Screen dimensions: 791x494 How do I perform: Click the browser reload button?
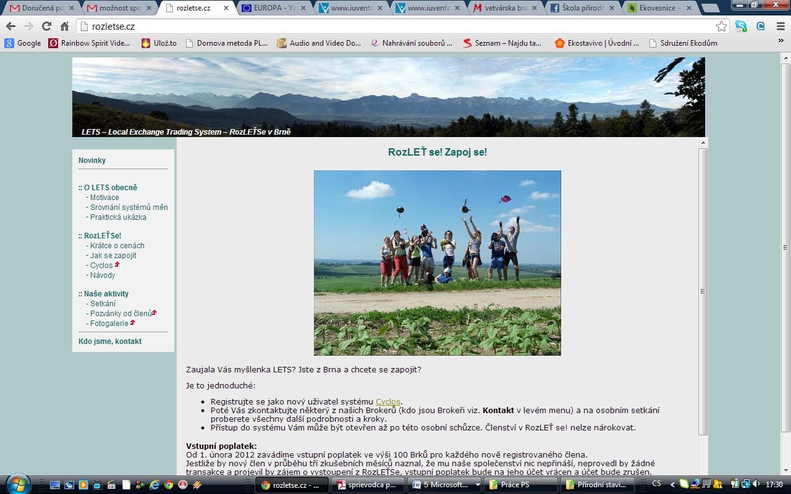46,27
